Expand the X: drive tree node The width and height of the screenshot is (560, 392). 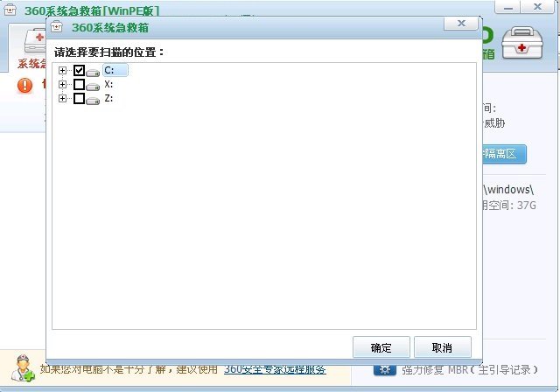click(62, 85)
